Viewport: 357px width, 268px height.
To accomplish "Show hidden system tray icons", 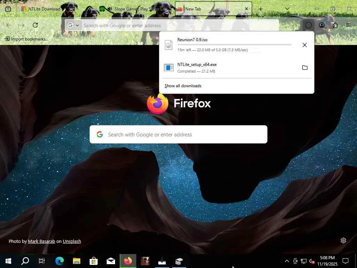I will point(287,261).
